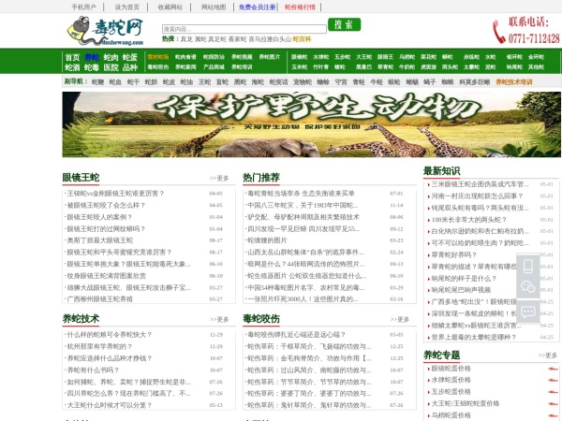Screen dimensions: 562x421
Task: Select 品种 in the main navigation
Action: [x=130, y=67]
